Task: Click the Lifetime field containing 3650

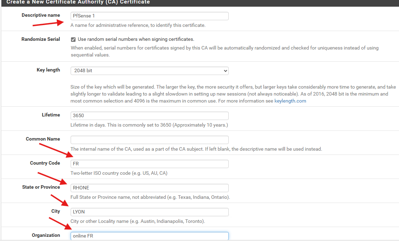Action: pyautogui.click(x=149, y=116)
